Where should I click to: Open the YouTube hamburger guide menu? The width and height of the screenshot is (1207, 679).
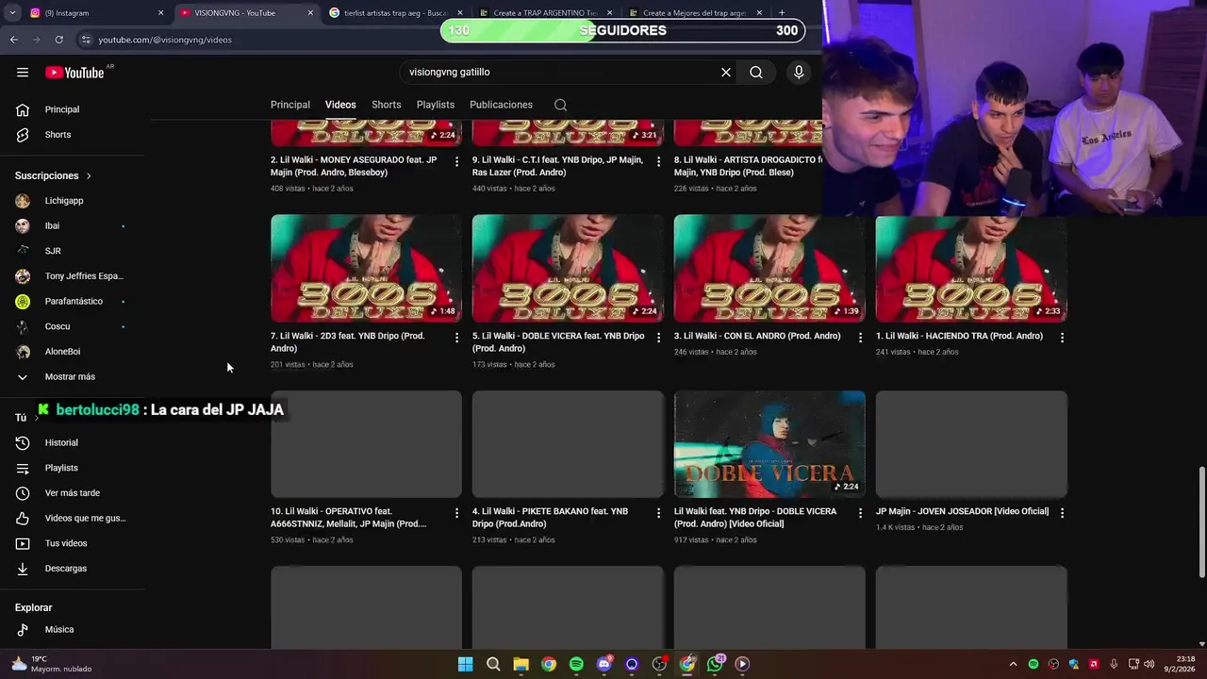tap(23, 73)
